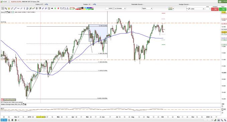Select the ruler measurement tool

12,8
